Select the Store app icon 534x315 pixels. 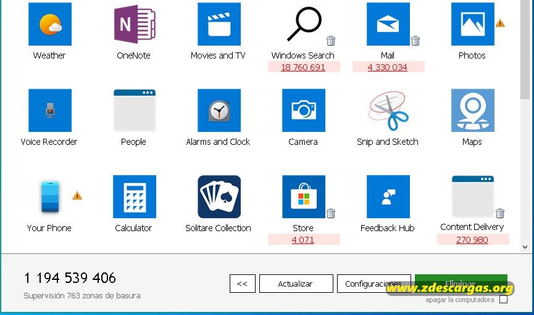pyautogui.click(x=304, y=197)
